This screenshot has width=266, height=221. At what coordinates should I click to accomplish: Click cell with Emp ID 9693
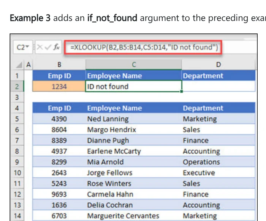pyautogui.click(x=59, y=194)
